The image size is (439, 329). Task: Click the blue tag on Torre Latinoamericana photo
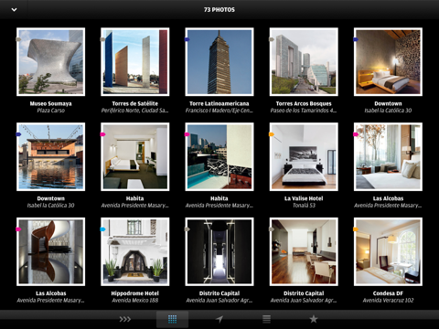pos(187,39)
